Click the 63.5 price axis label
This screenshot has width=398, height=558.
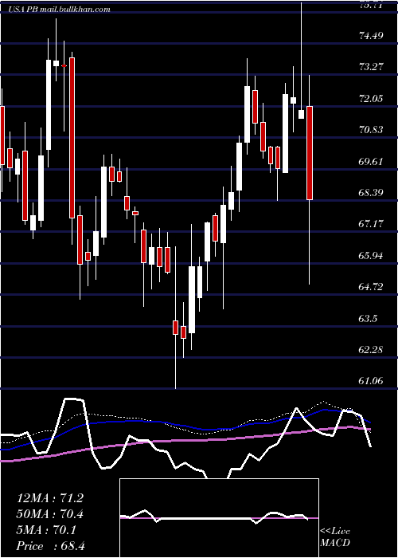pos(368,318)
